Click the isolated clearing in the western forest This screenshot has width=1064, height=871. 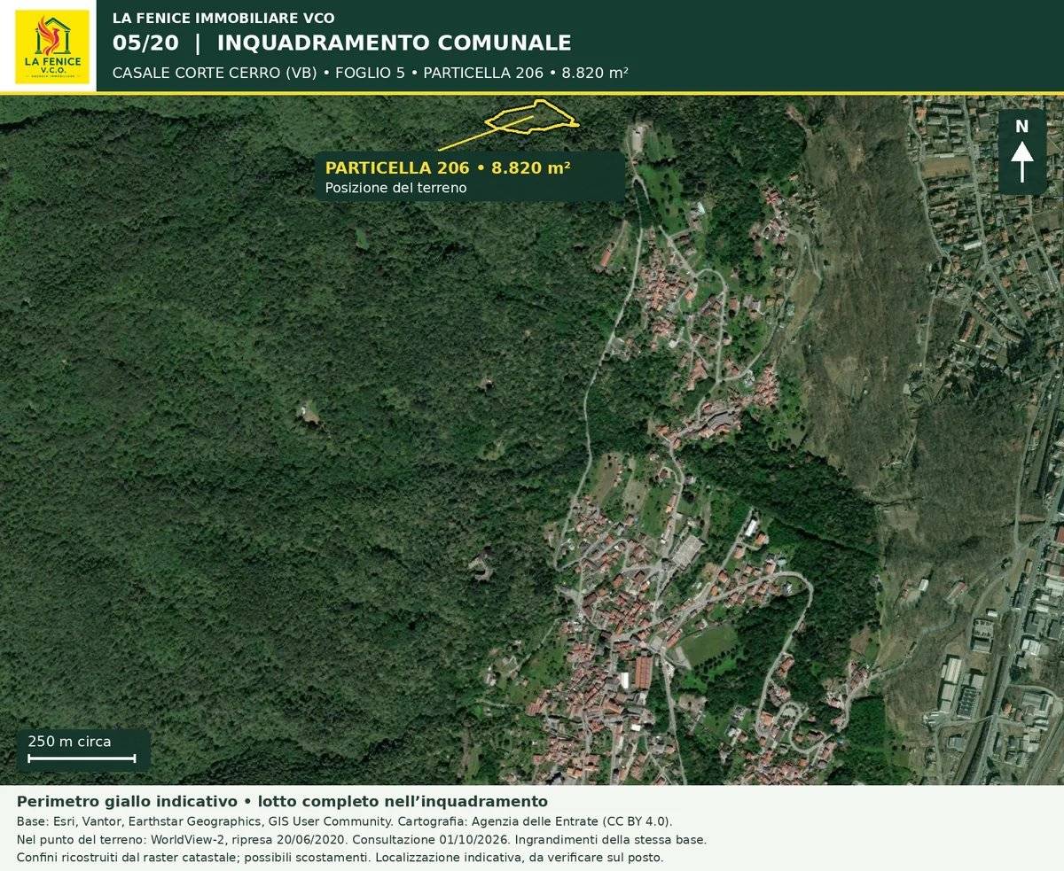pos(308,412)
